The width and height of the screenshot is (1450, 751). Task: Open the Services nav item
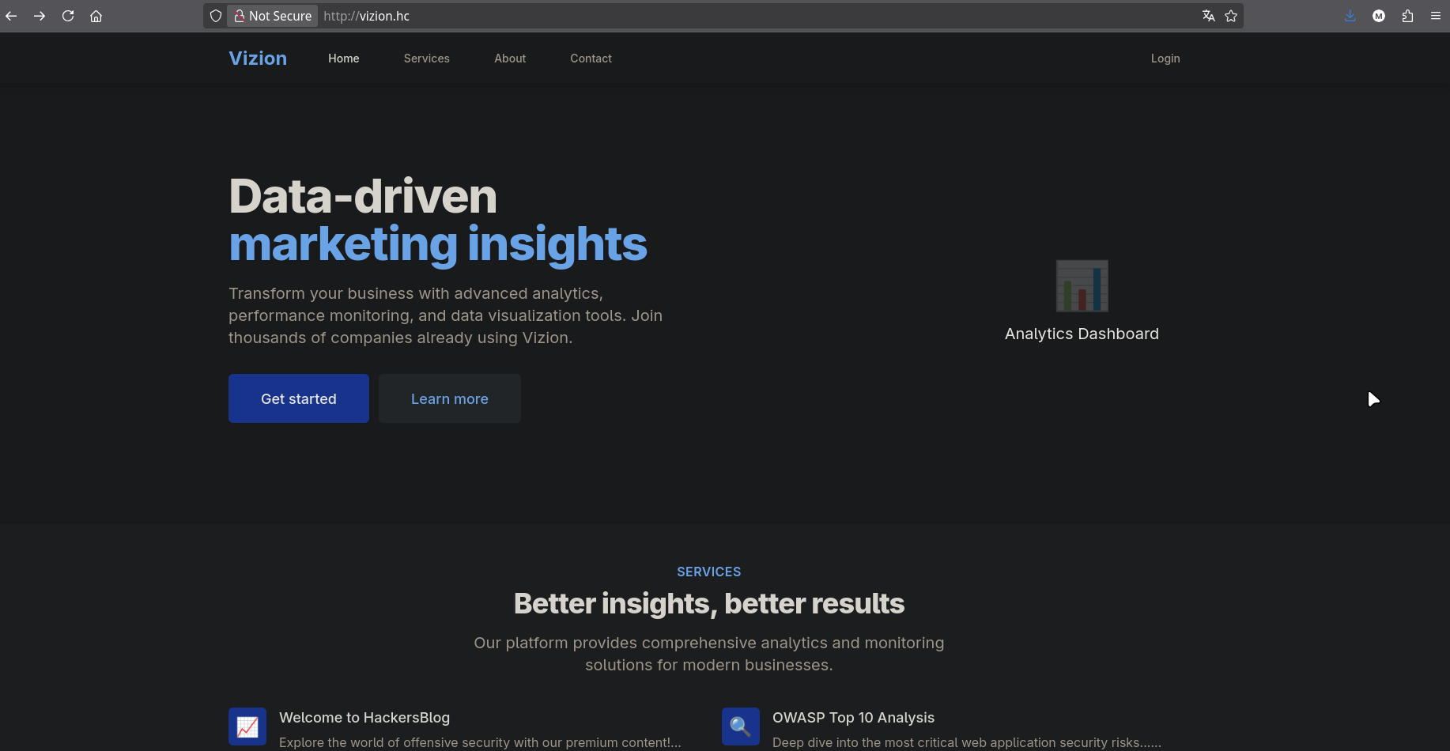426,58
